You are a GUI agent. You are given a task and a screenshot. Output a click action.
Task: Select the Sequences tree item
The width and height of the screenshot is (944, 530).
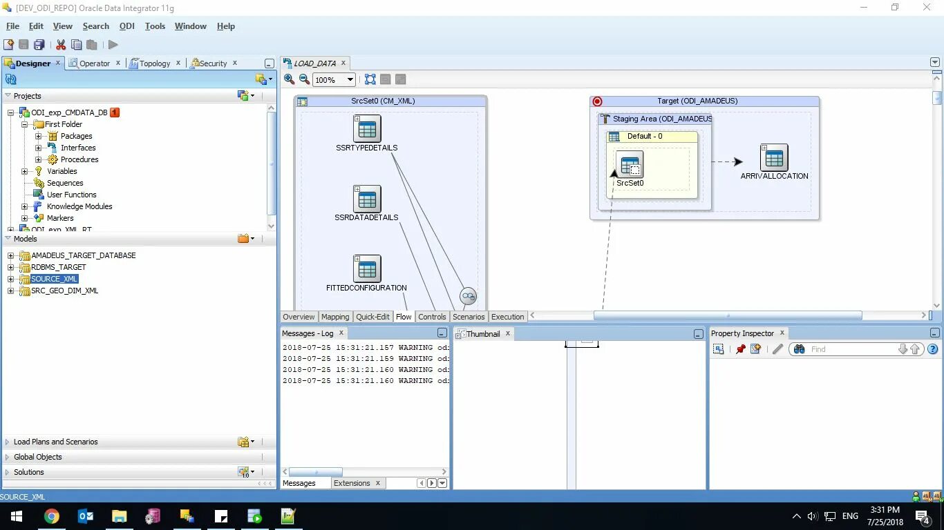coord(65,183)
